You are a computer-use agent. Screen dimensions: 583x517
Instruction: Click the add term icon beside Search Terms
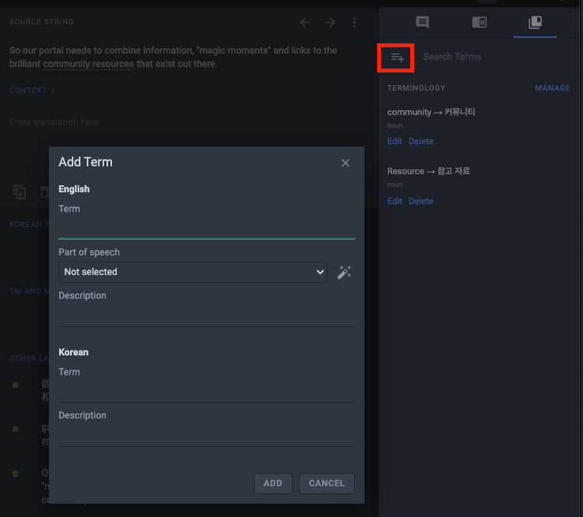pyautogui.click(x=398, y=57)
